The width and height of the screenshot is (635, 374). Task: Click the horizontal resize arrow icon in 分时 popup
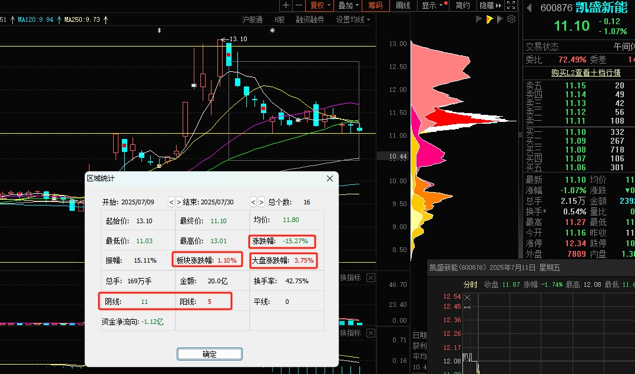tap(467, 307)
